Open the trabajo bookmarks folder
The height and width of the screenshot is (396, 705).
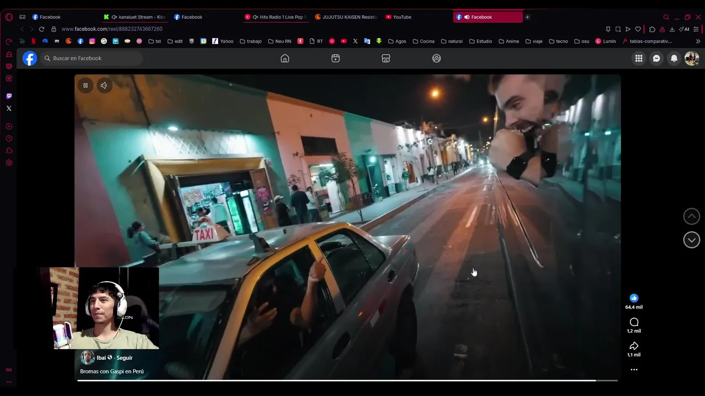coord(251,41)
